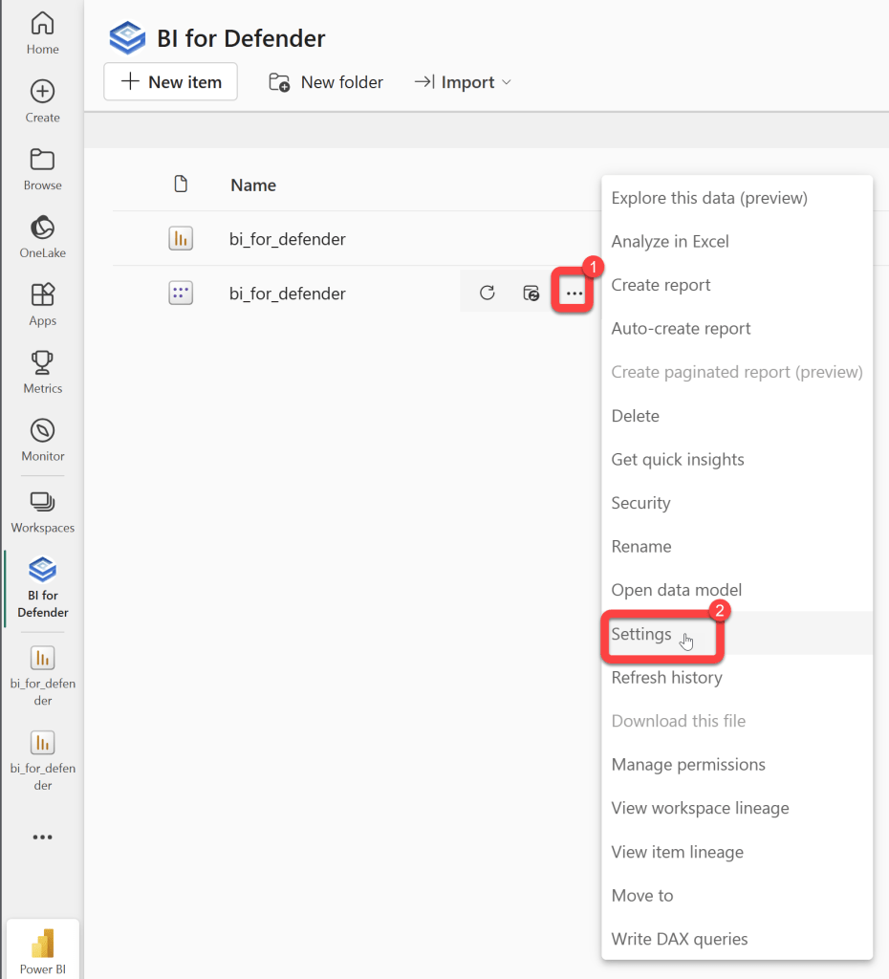The image size is (889, 979).
Task: Select BI for Defender workspace in sidebar
Action: (x=42, y=588)
